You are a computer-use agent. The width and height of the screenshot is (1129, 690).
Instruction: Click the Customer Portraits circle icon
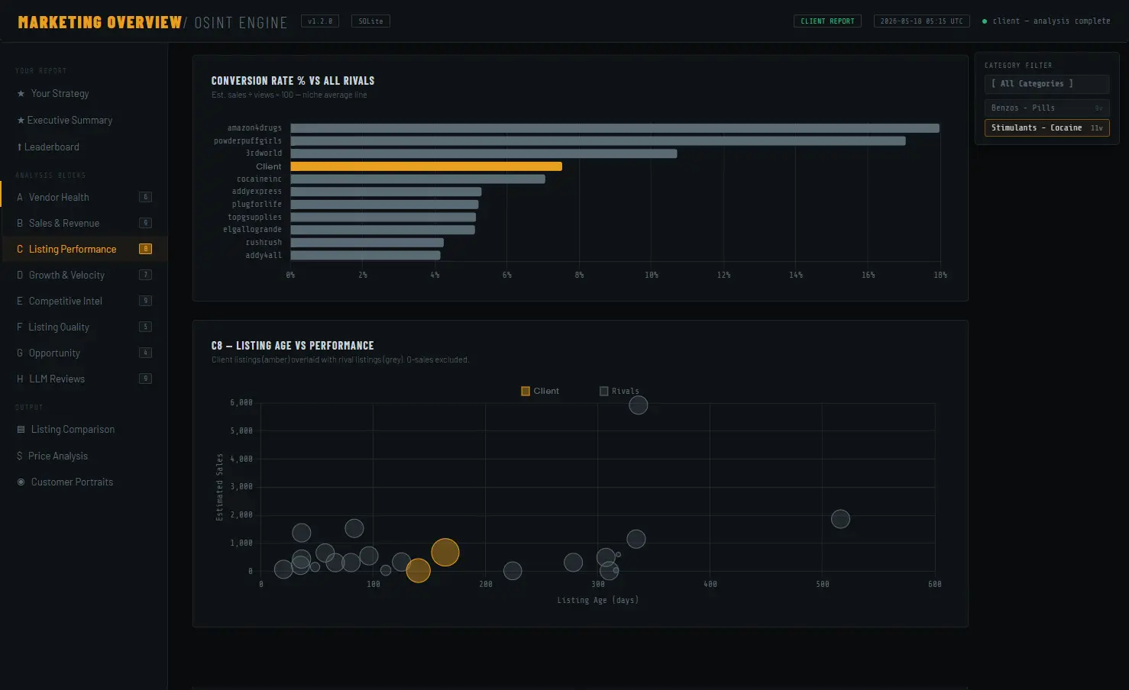[21, 482]
